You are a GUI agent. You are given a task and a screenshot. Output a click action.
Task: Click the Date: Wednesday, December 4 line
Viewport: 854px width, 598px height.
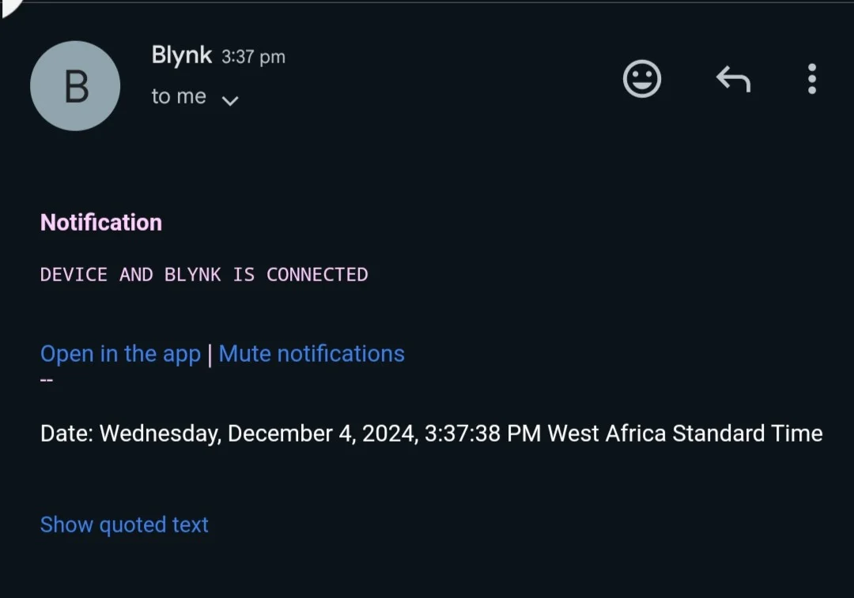tap(432, 434)
